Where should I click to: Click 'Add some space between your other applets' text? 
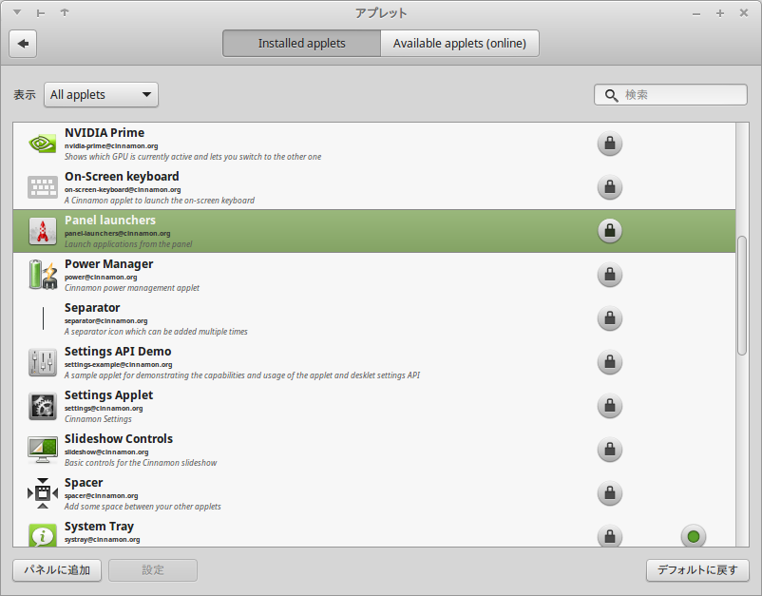(143, 507)
